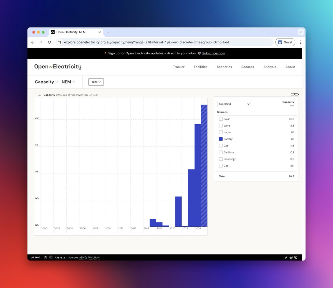Click the document icon beside API version
333x288 pixels.
tap(51, 257)
